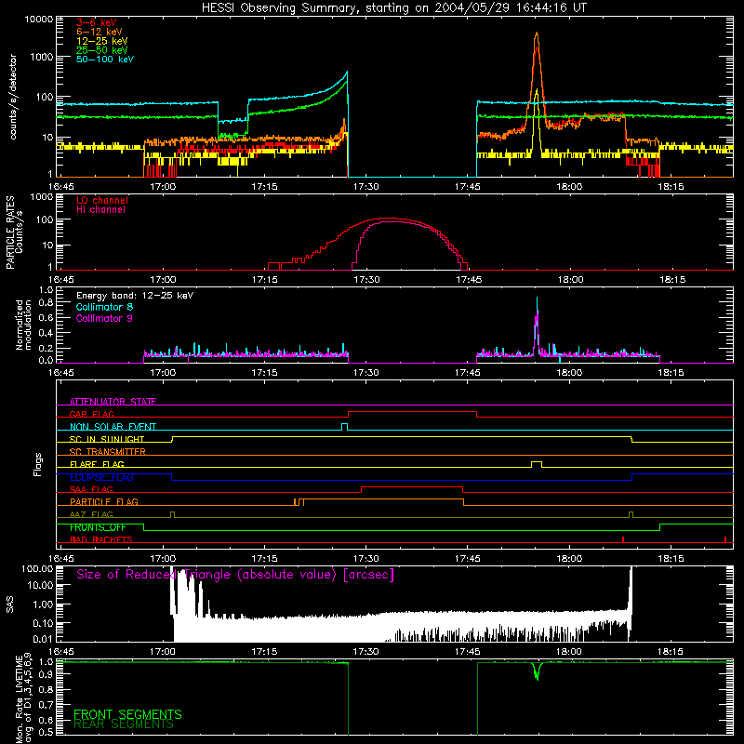
Task: Select the 50-100 keV legend label
Action: pos(105,60)
